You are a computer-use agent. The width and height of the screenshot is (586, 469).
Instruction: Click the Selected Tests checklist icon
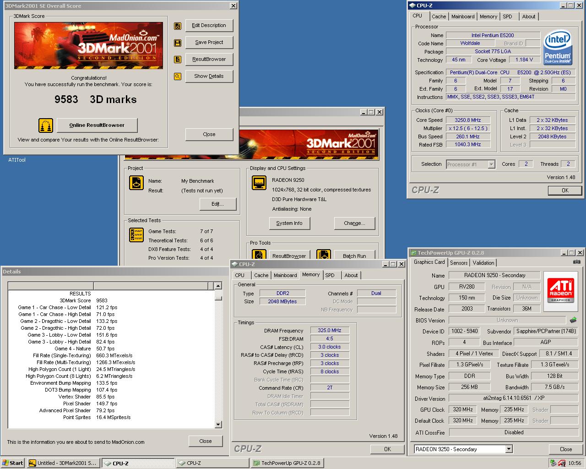click(136, 235)
